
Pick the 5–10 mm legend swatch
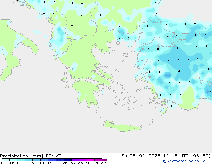tap(36, 160)
